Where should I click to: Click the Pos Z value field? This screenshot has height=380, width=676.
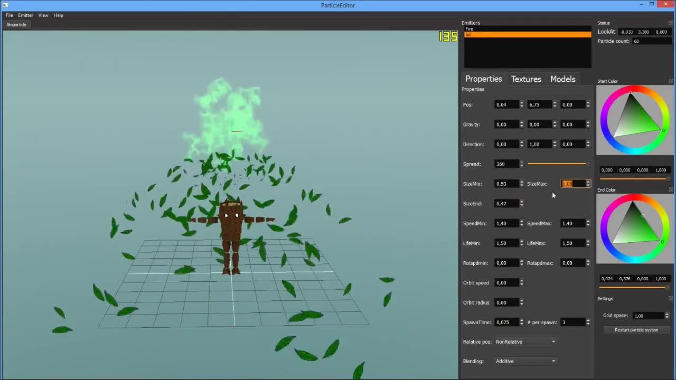pyautogui.click(x=572, y=104)
